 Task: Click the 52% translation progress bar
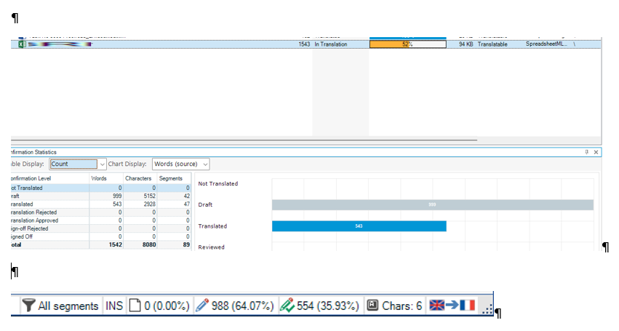[x=408, y=44]
